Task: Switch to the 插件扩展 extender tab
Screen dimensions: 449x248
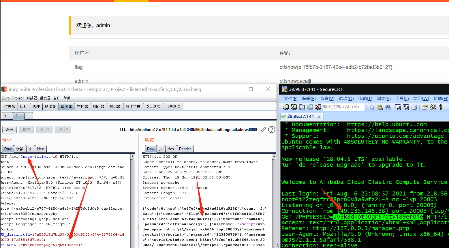Action: (133, 106)
